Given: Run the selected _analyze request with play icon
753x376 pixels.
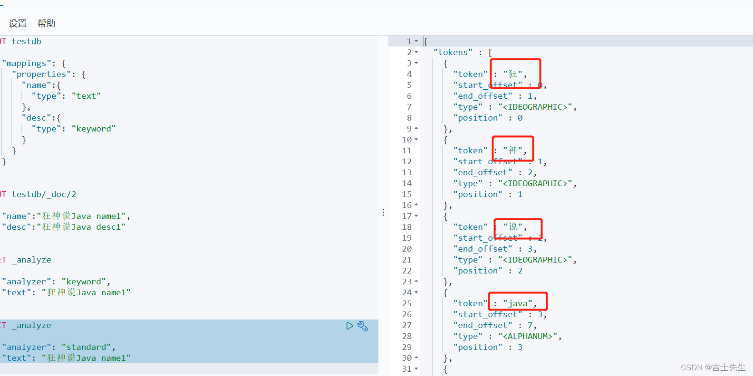Looking at the screenshot, I should click(349, 326).
